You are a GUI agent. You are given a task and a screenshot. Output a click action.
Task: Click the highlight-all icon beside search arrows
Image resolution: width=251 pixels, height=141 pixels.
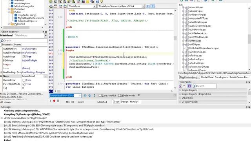point(95,96)
